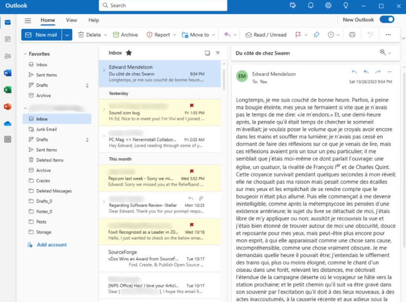Open the Report dropdown arrow
This screenshot has width=406, height=302.
(x=174, y=35)
